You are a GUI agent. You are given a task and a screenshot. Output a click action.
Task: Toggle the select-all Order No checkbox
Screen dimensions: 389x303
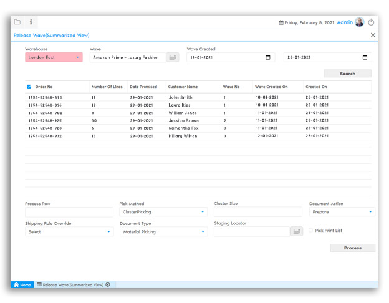29,87
